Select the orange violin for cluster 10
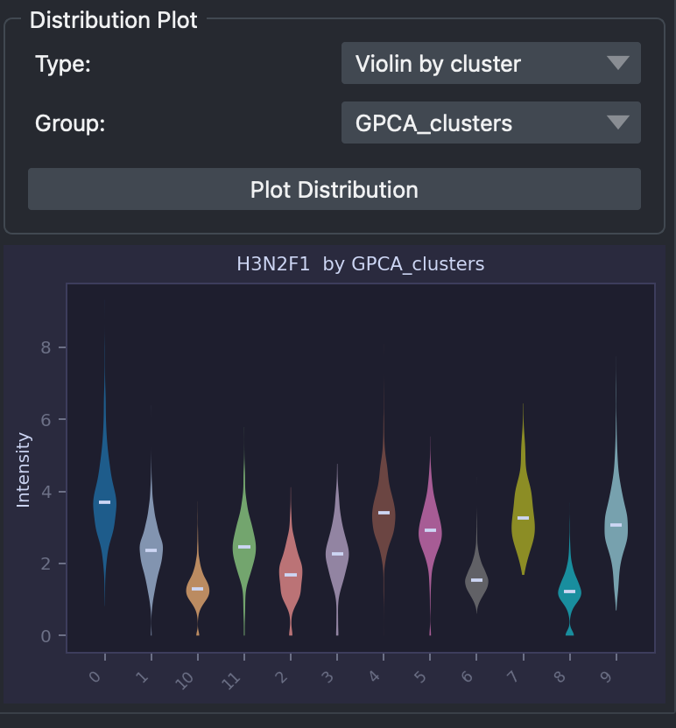This screenshot has width=676, height=728. [x=197, y=590]
